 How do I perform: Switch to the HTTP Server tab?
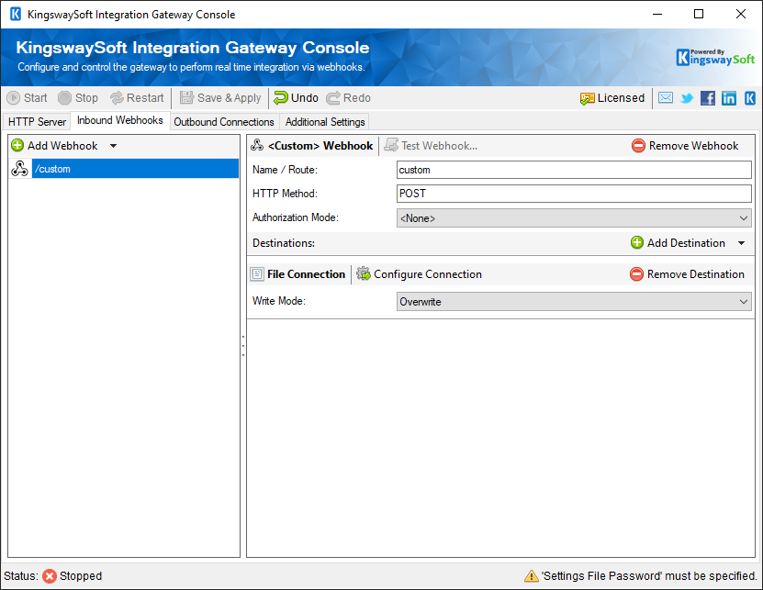coord(37,122)
